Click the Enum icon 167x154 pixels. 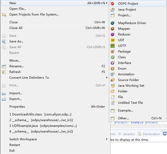(x=113, y=69)
